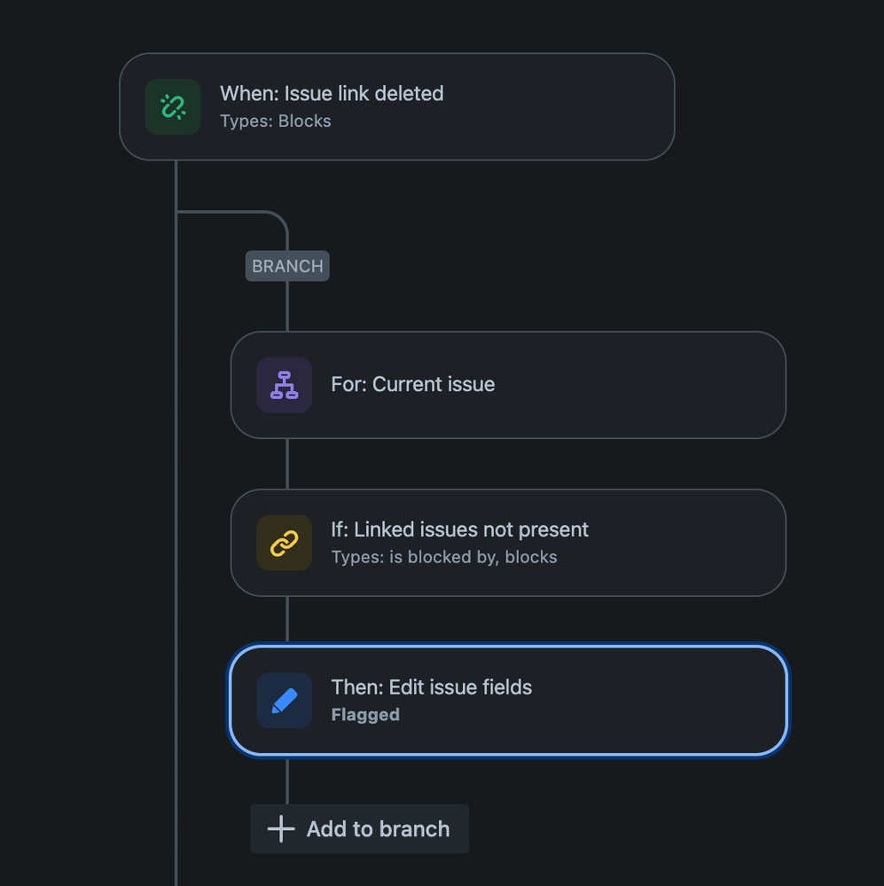884x886 pixels.
Task: Click the purple branch hierarchy icon
Action: pos(284,385)
